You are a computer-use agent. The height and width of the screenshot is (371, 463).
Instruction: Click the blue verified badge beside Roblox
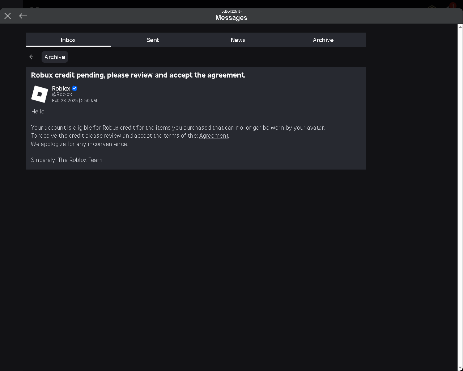(75, 88)
